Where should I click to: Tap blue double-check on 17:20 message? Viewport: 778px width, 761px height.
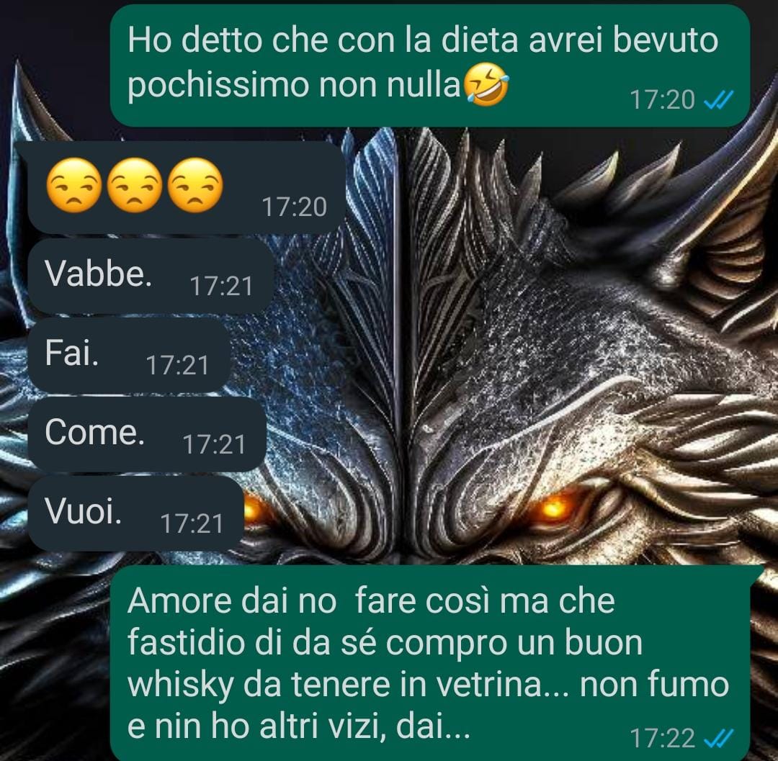719,101
